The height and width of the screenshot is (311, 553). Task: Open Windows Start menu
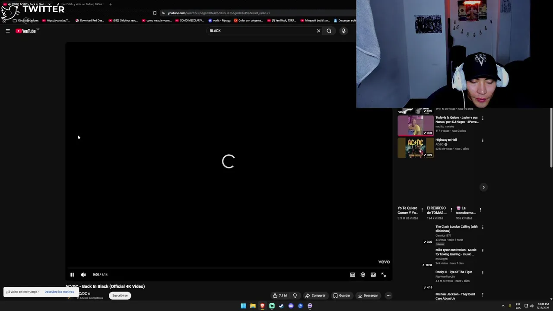coord(243,306)
